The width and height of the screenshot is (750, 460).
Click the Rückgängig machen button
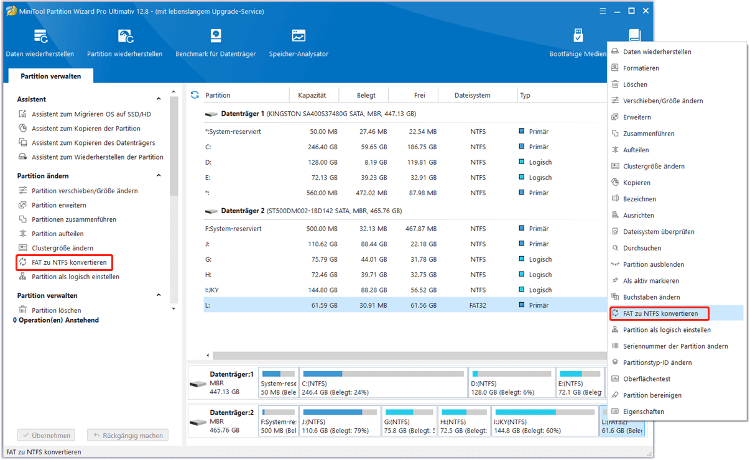(x=127, y=436)
